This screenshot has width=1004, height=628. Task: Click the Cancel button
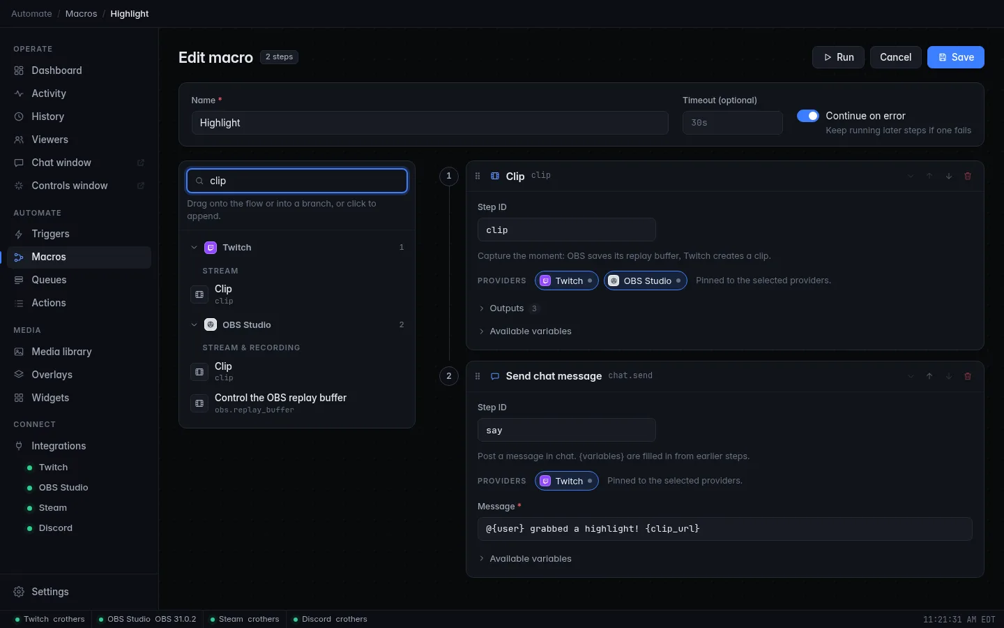point(895,57)
